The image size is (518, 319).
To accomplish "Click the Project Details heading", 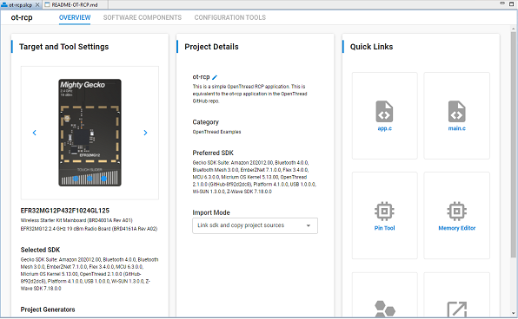I will [x=211, y=47].
